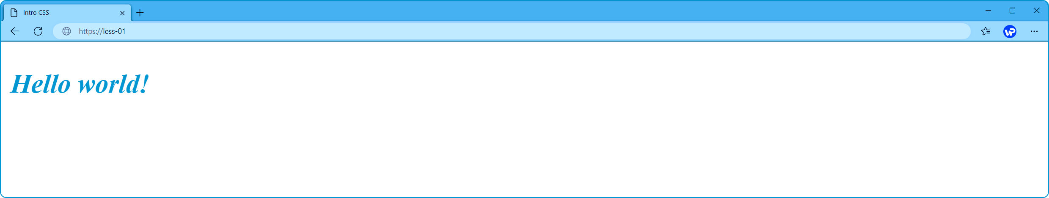Screen dimensions: 1049x198
Task: Close the Intro CSS tab
Action: [122, 13]
